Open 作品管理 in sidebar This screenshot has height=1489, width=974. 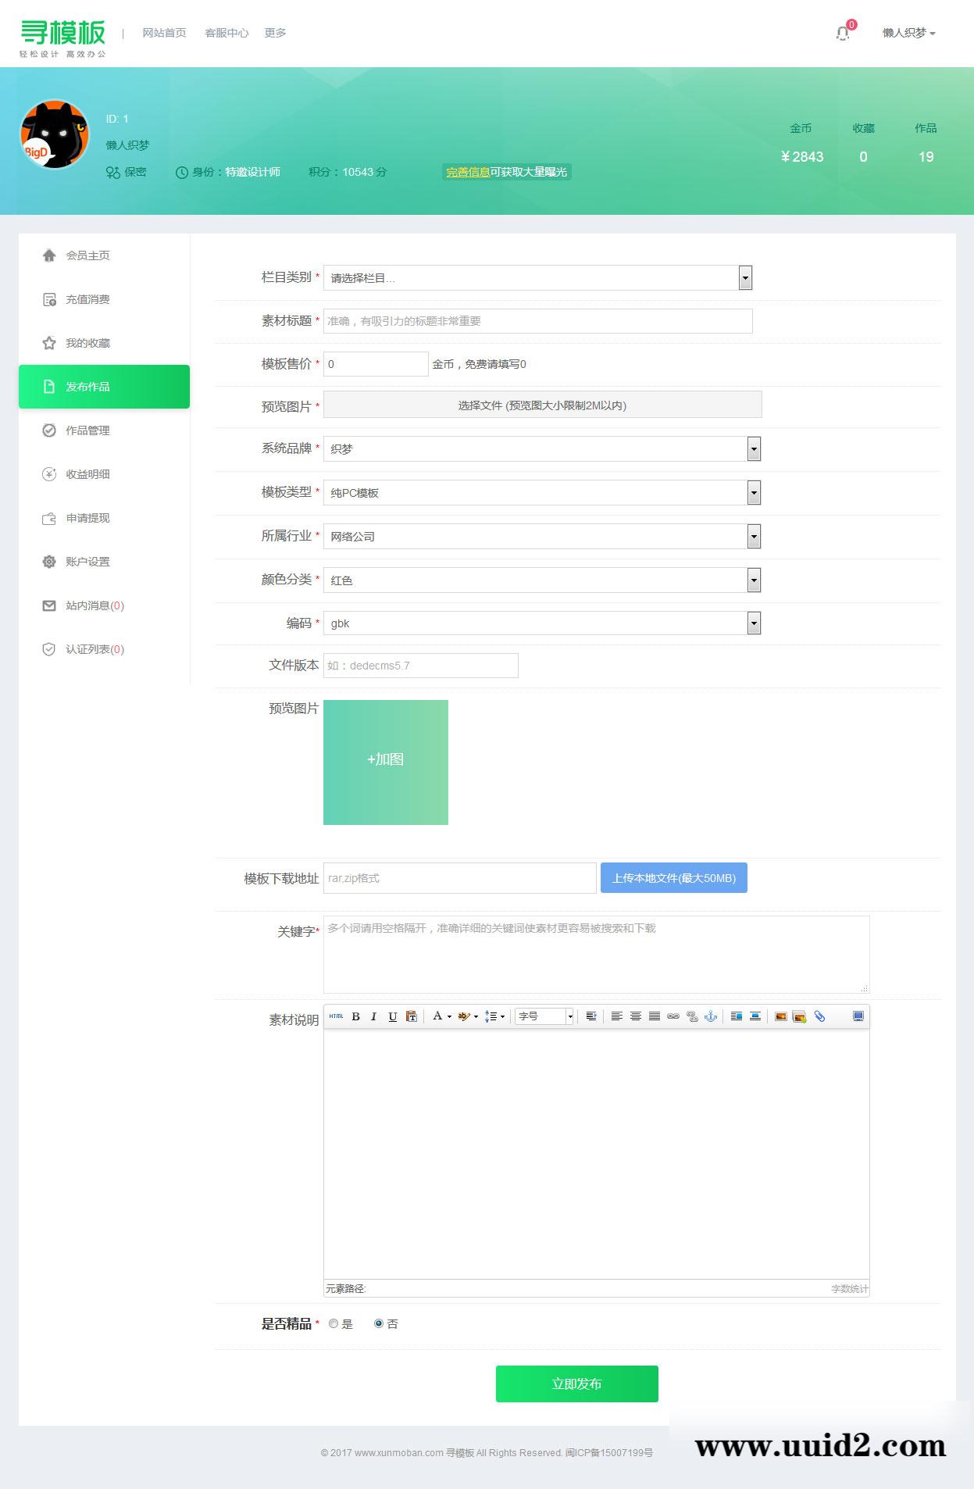pos(104,430)
